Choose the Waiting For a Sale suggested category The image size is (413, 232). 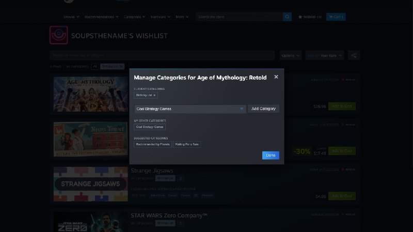pos(187,144)
